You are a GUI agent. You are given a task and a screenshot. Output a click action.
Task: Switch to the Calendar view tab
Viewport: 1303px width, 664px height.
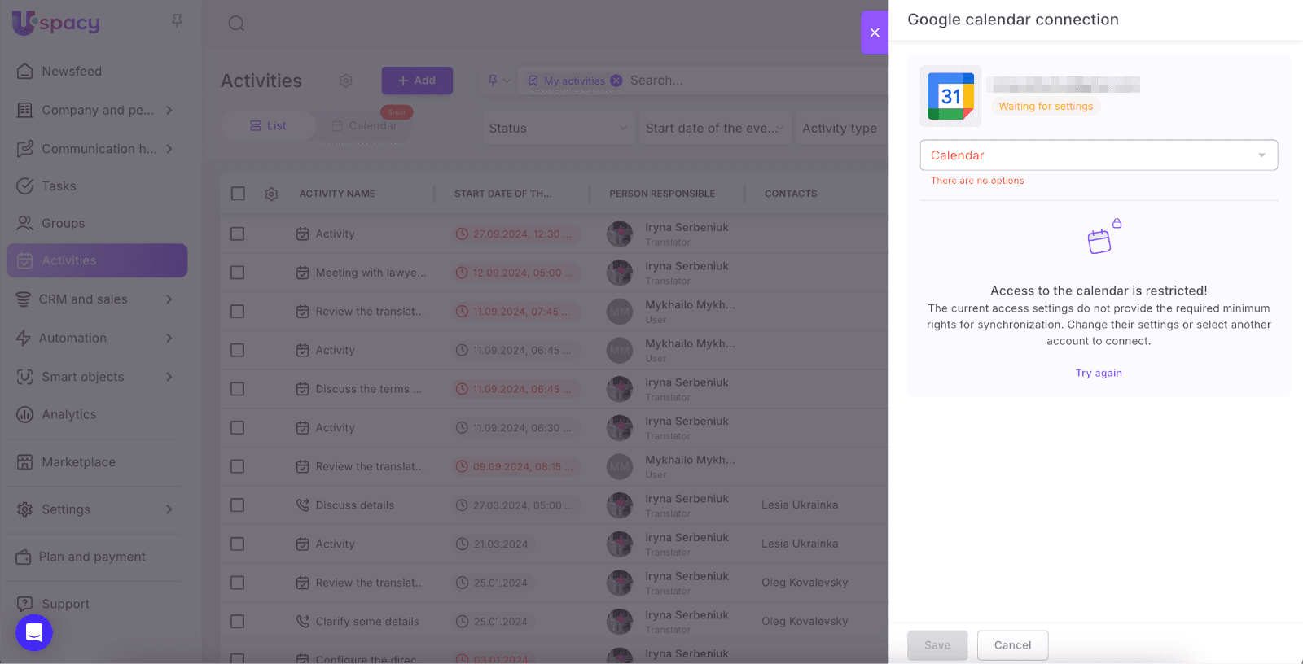(365, 126)
